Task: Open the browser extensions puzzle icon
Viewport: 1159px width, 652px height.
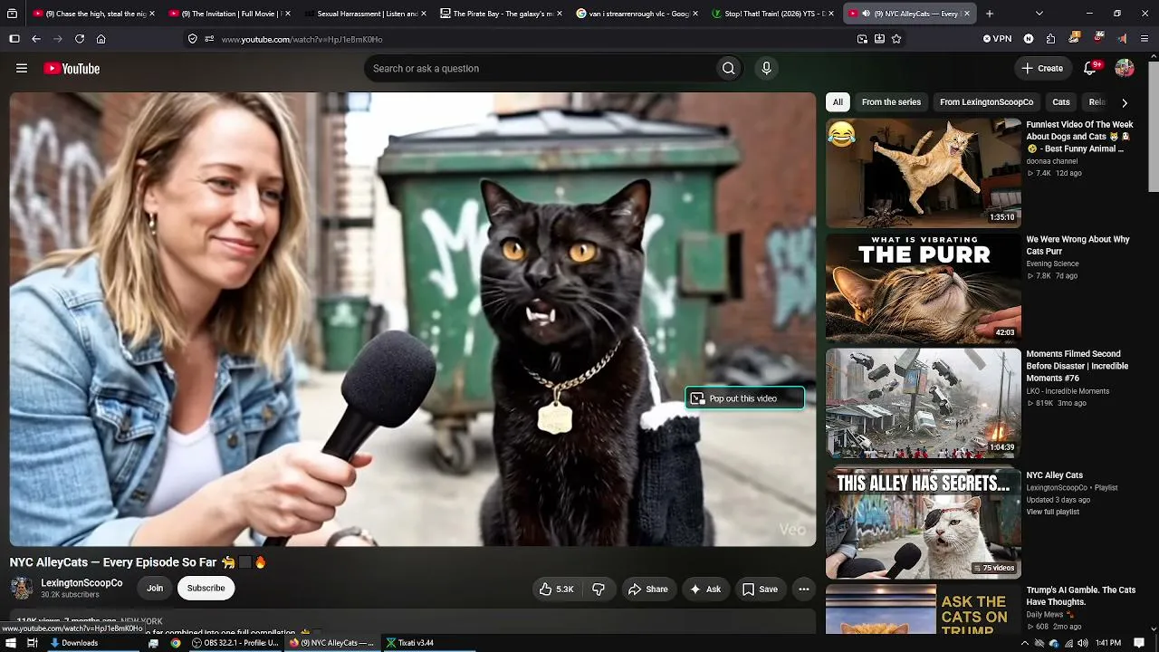Action: tap(1050, 39)
